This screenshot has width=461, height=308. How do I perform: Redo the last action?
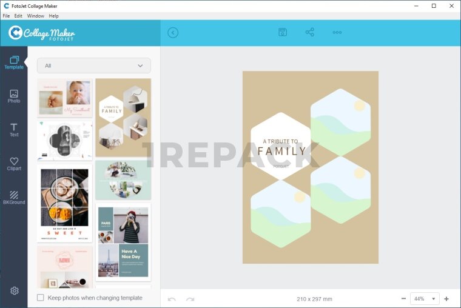(190, 299)
